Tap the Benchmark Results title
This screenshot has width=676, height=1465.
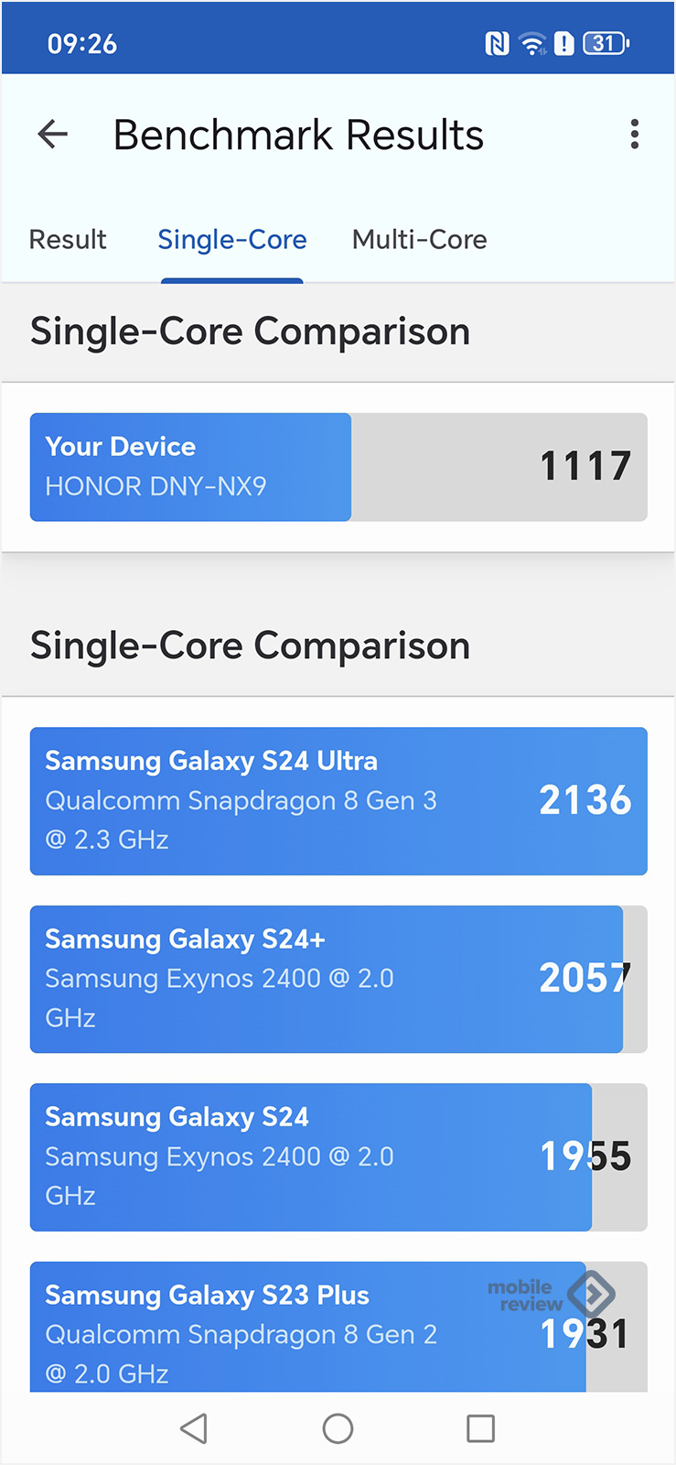click(298, 135)
